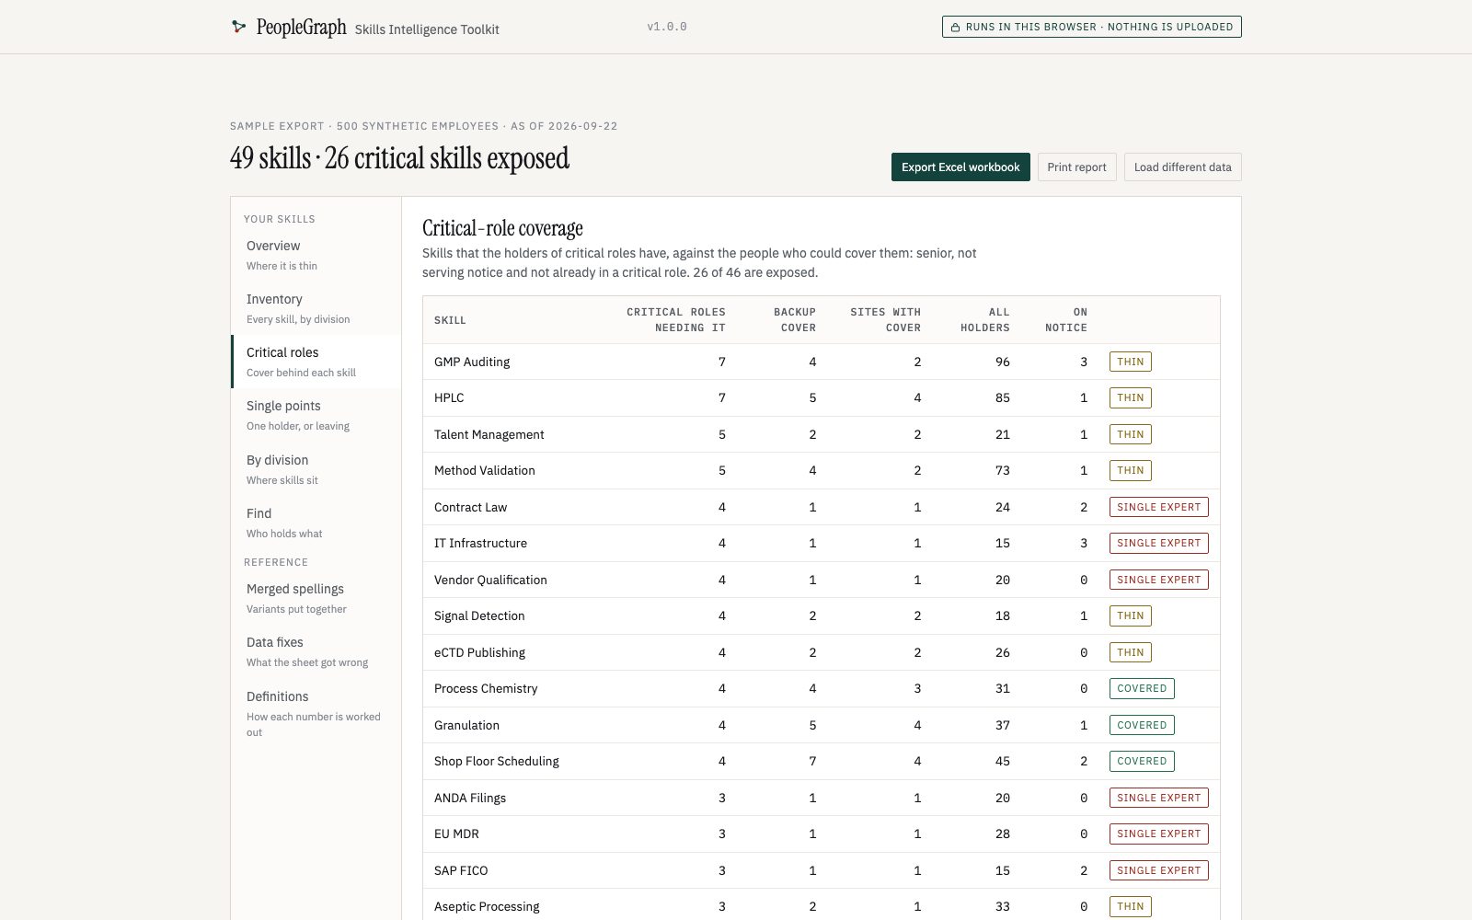Click Critical Roles Needing It column header
The image size is (1472, 920).
tap(676, 320)
